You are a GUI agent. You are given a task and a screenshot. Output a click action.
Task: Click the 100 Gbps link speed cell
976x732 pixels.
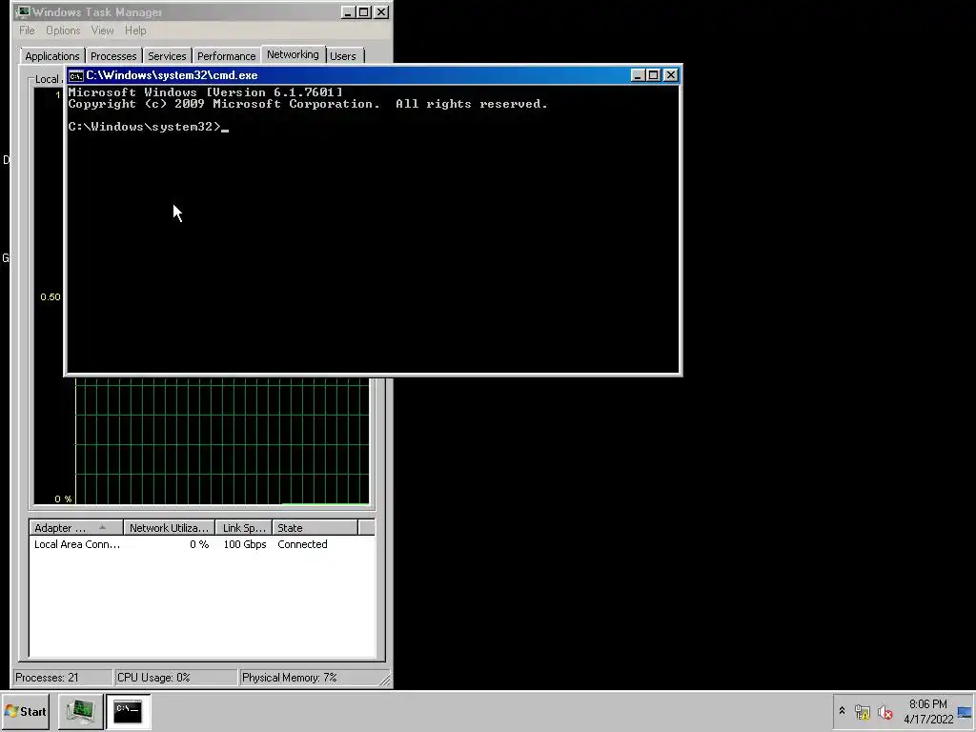tap(245, 544)
